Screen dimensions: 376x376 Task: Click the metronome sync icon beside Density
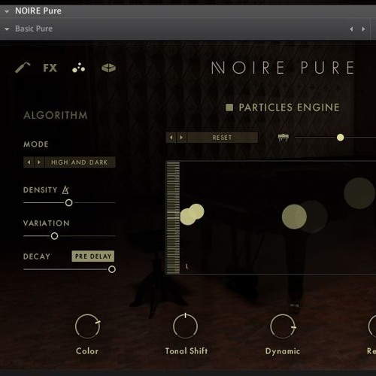(65, 190)
